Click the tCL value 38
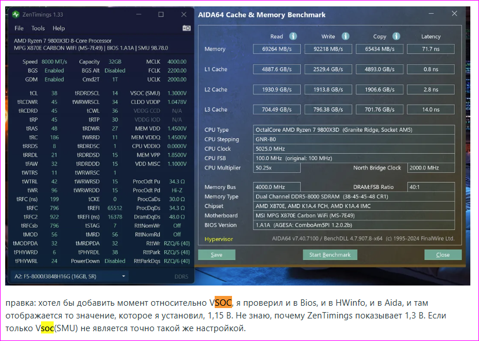The image size is (479, 341). [54, 93]
